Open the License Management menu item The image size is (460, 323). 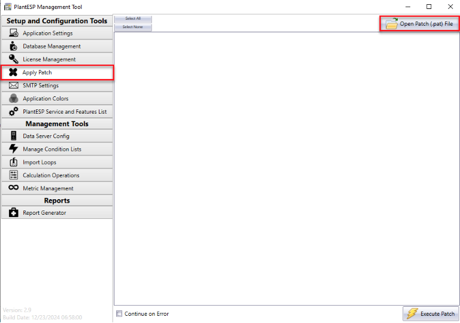coord(57,59)
